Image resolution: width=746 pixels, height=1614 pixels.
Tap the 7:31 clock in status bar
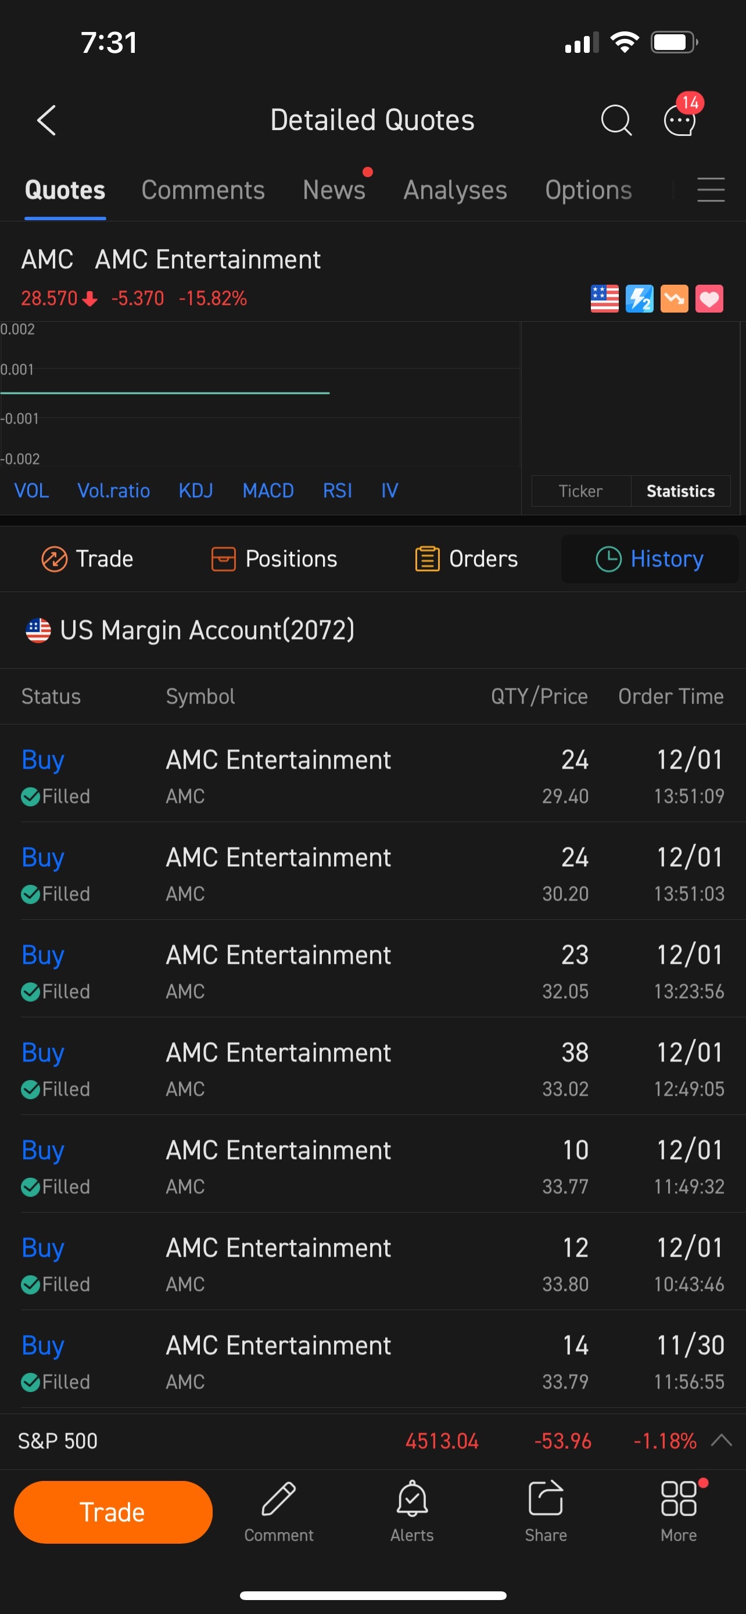[x=109, y=42]
